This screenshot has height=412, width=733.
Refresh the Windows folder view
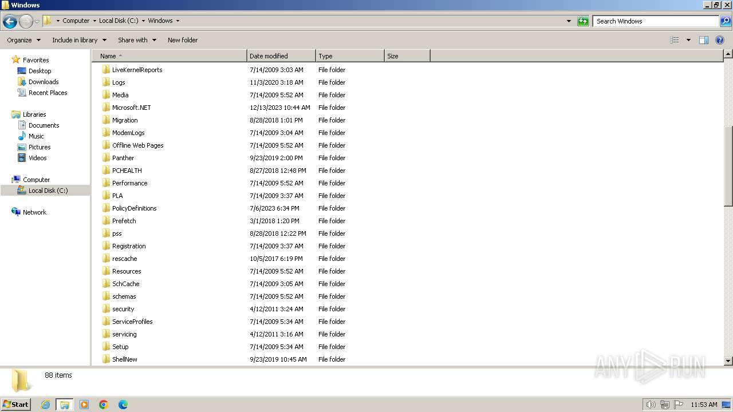click(583, 21)
